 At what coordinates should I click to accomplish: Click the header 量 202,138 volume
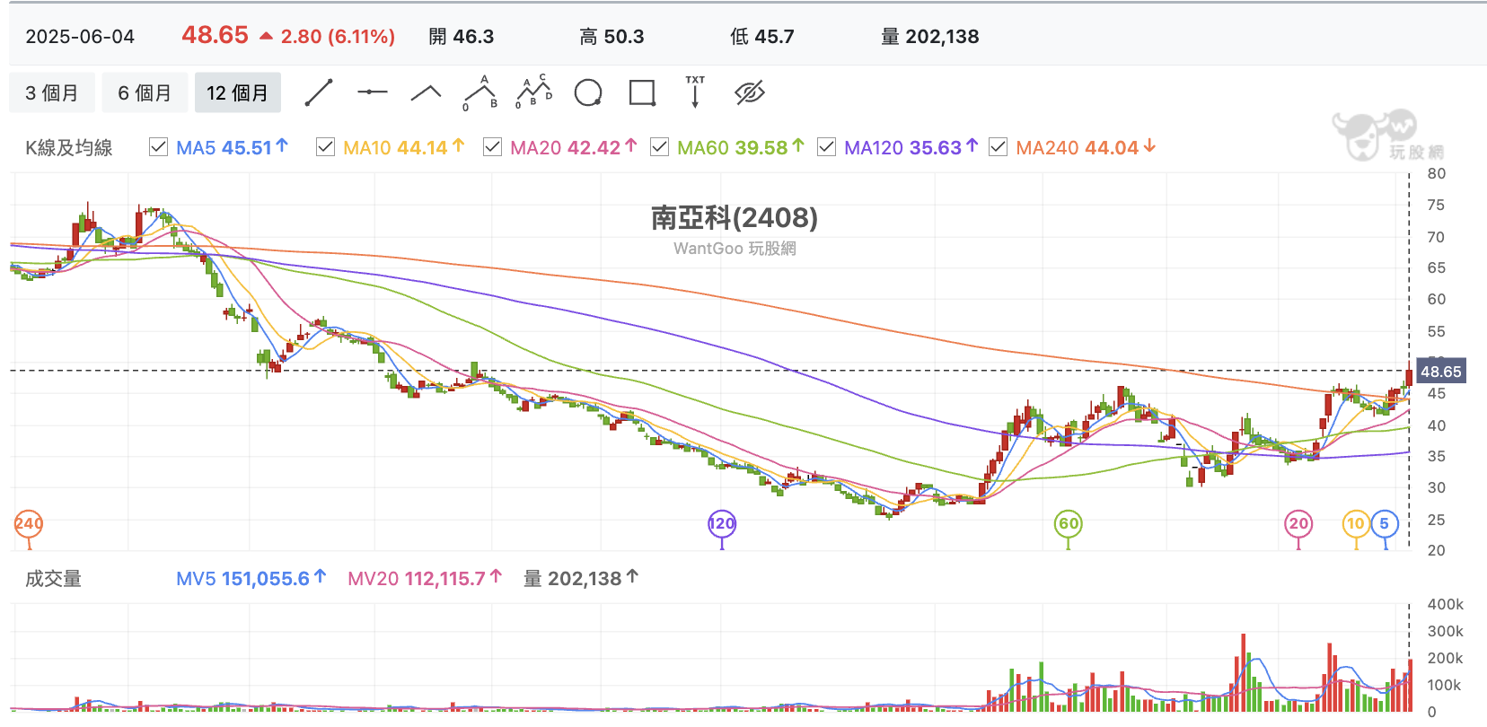point(930,37)
